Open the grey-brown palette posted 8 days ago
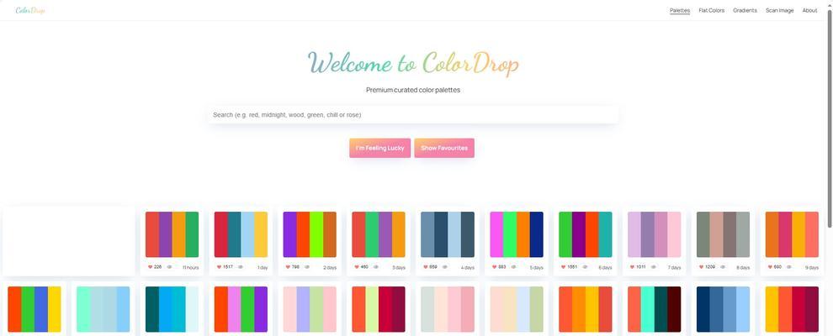The width and height of the screenshot is (833, 336). pyautogui.click(x=723, y=234)
